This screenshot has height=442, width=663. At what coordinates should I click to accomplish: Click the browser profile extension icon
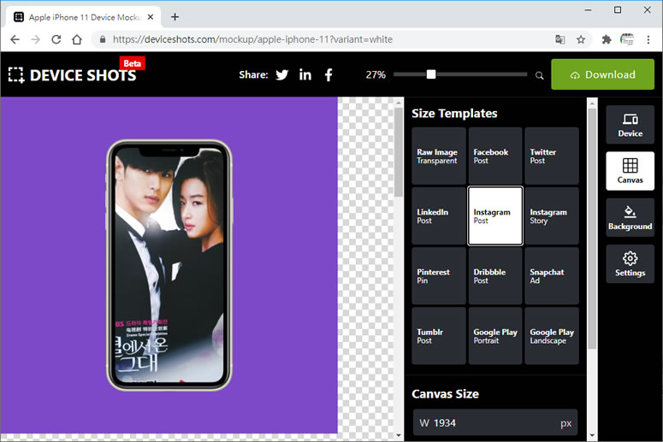[x=627, y=39]
